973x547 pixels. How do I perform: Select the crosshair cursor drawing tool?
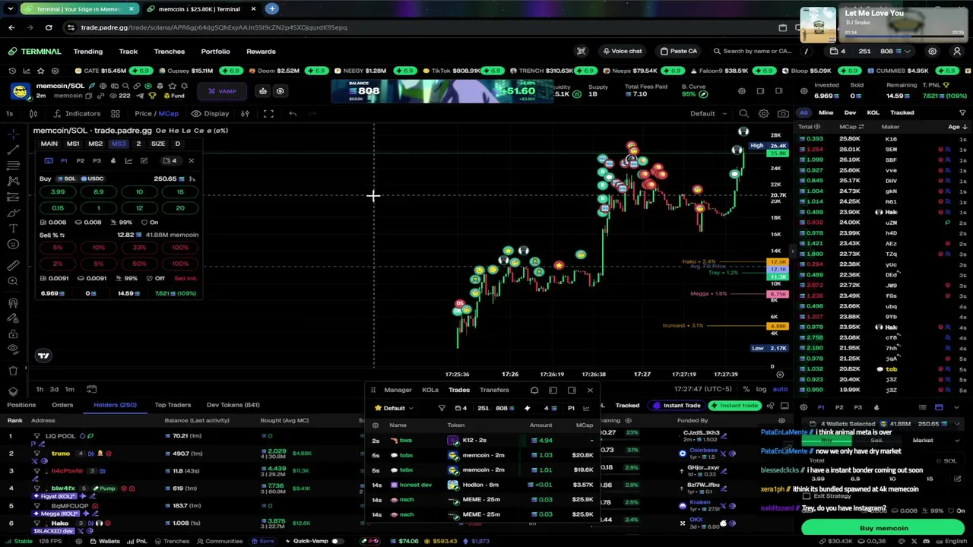13,133
